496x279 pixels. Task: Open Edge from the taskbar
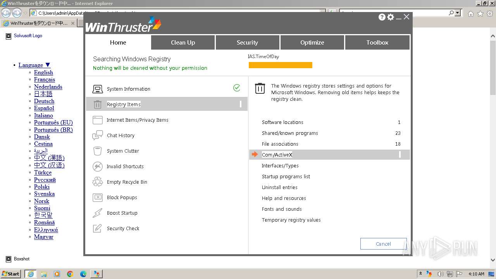click(83, 274)
